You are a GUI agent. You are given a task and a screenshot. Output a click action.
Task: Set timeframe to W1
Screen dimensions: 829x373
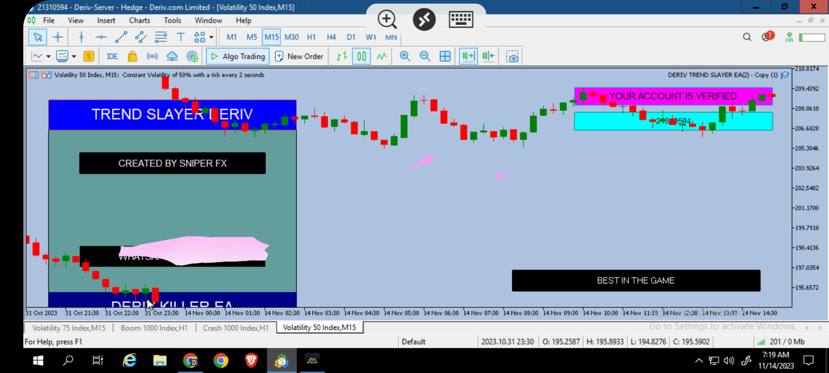click(371, 37)
